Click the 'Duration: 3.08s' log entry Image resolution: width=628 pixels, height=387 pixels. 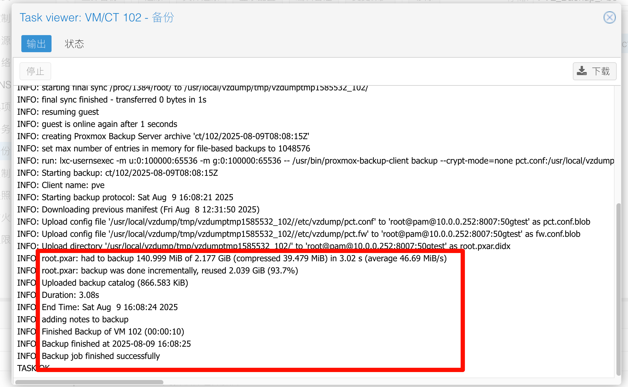click(70, 295)
